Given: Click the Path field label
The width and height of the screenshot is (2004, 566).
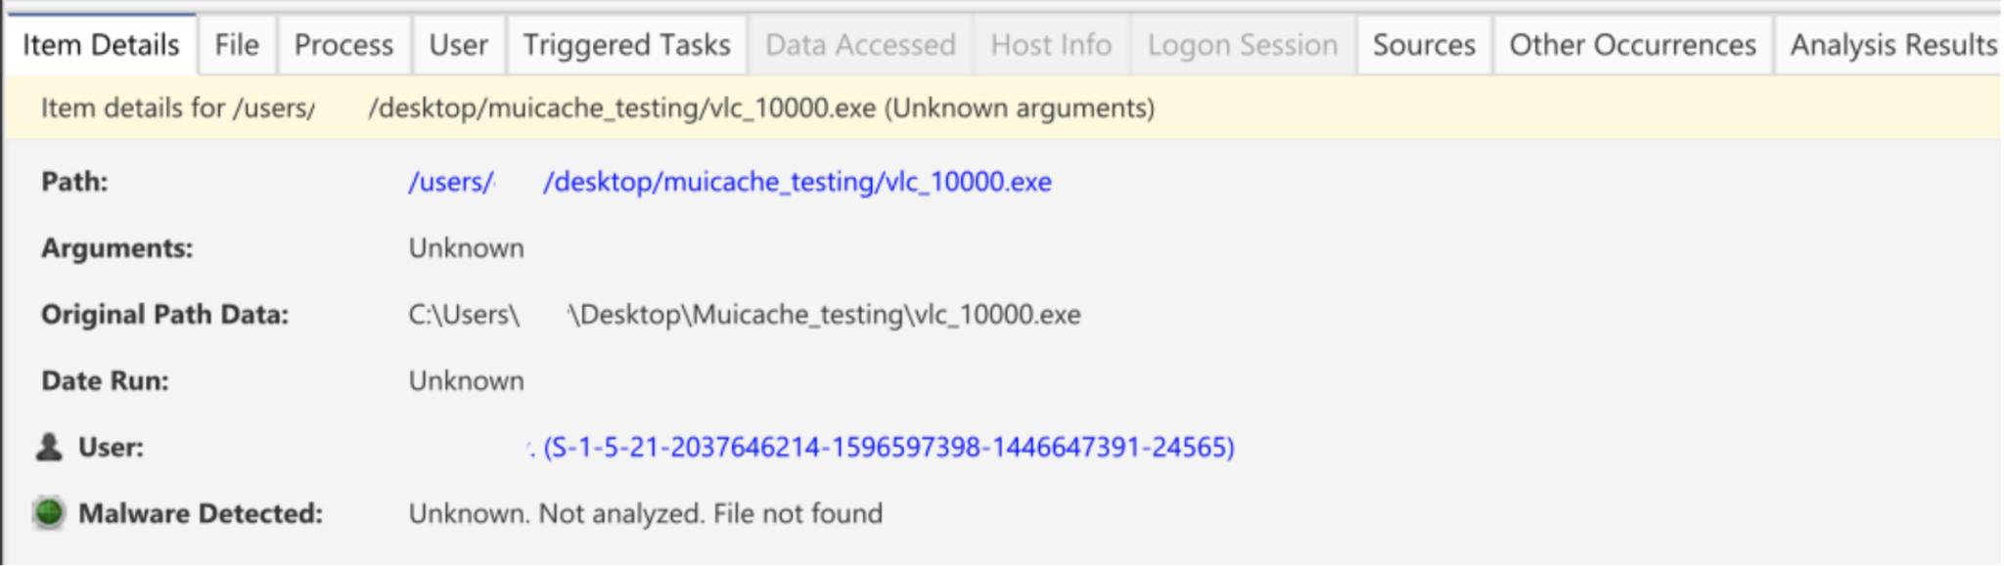Looking at the screenshot, I should pyautogui.click(x=70, y=182).
